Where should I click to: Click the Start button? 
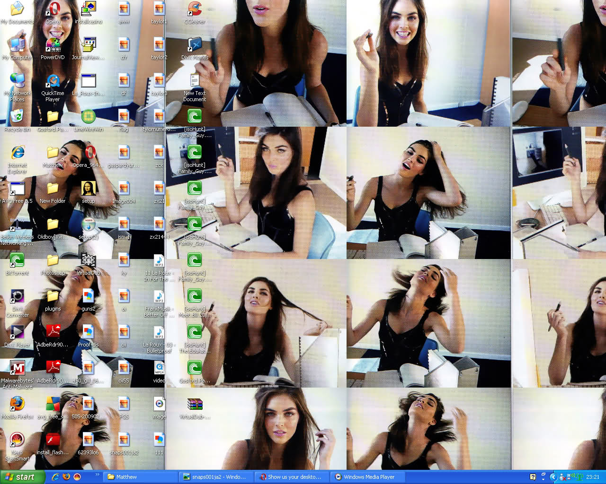click(x=22, y=477)
